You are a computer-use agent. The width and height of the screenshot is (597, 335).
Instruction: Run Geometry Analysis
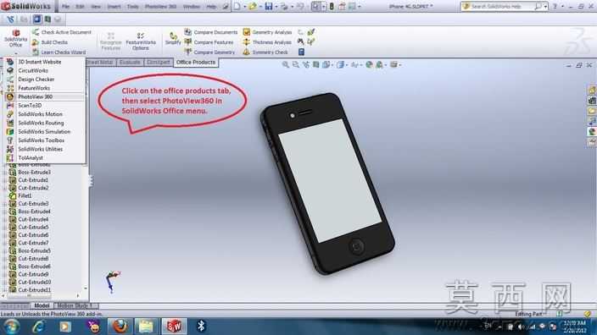click(267, 32)
